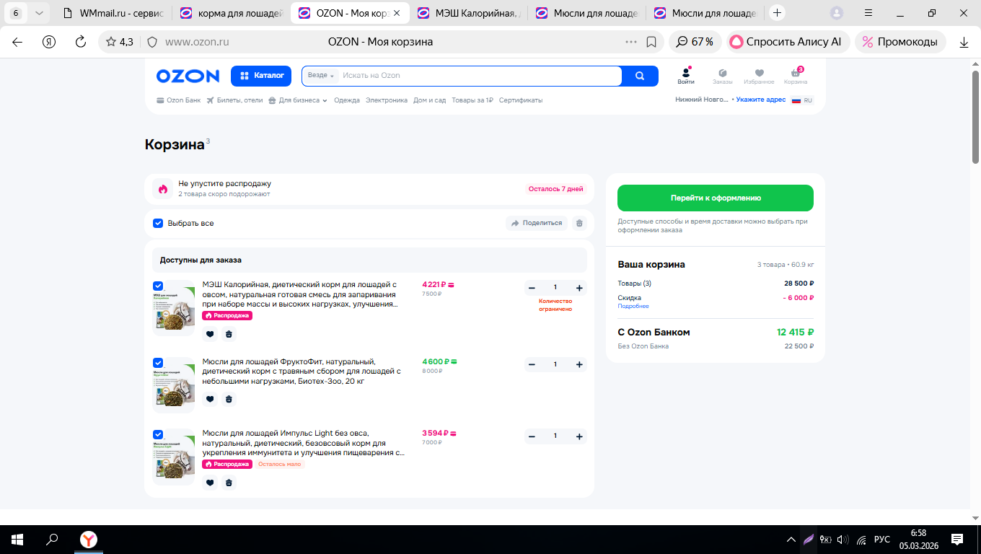Image resolution: width=981 pixels, height=554 pixels.
Task: Remove Мюсли ФруктоФит from the cart
Action: click(229, 399)
